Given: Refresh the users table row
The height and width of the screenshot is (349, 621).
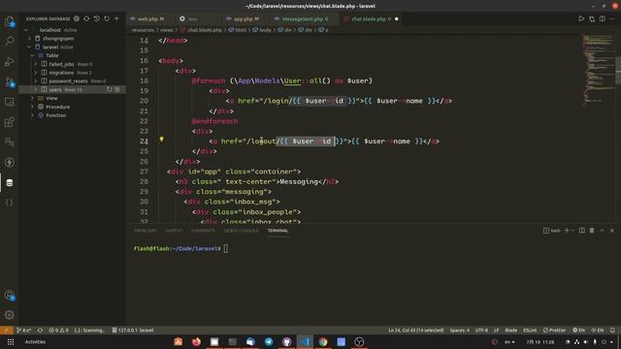Looking at the screenshot, I should (x=110, y=90).
